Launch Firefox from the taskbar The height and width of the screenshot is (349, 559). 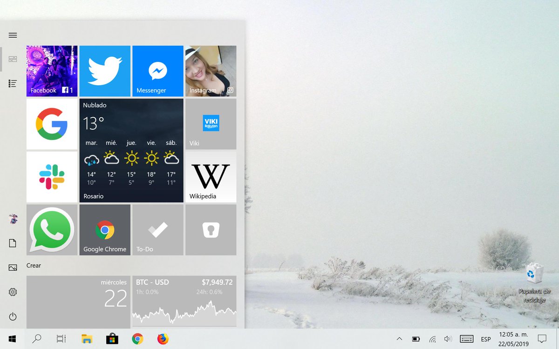coord(162,339)
